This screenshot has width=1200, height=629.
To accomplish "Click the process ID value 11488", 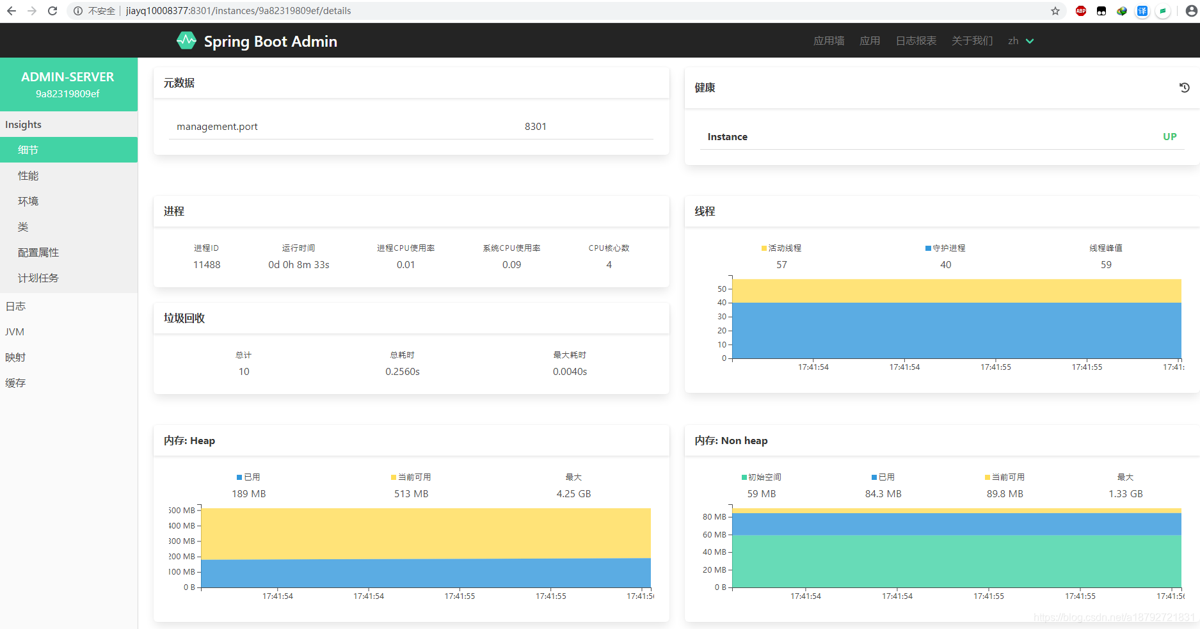I will click(207, 265).
